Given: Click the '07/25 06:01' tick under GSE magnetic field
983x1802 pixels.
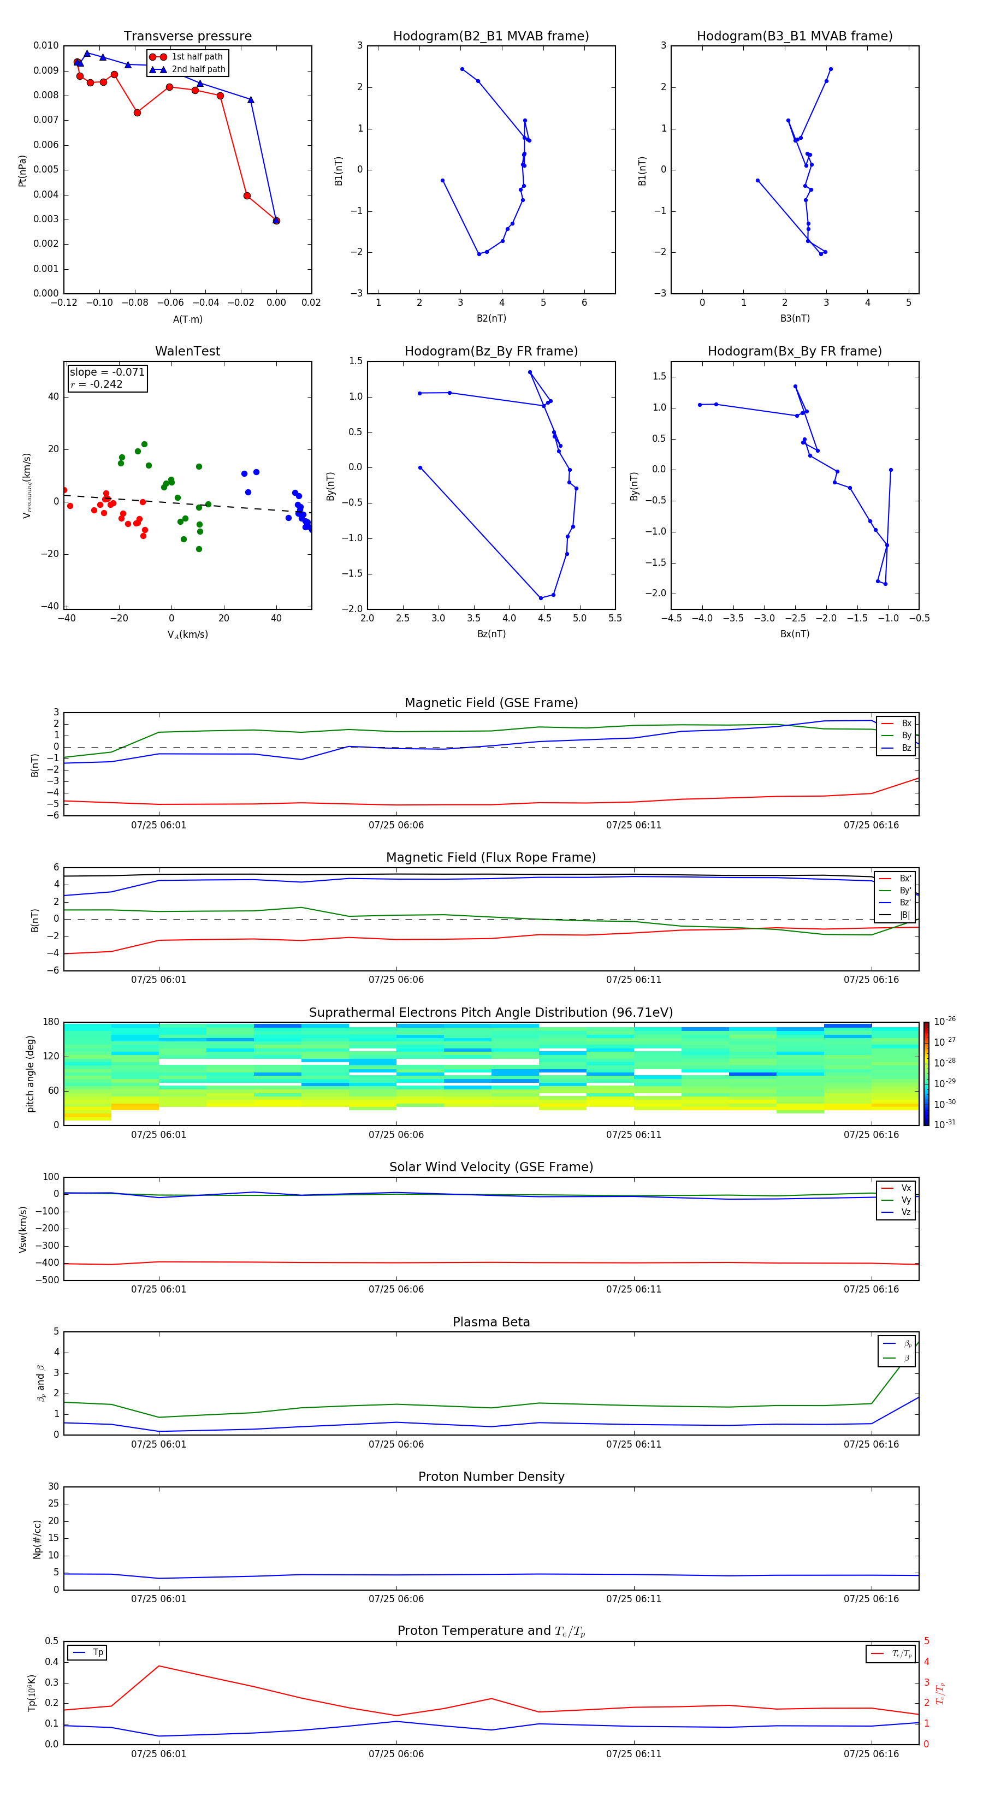Looking at the screenshot, I should coord(159,826).
